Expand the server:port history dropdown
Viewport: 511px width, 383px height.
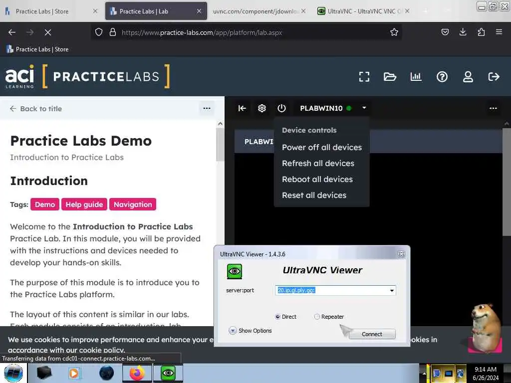coord(392,291)
